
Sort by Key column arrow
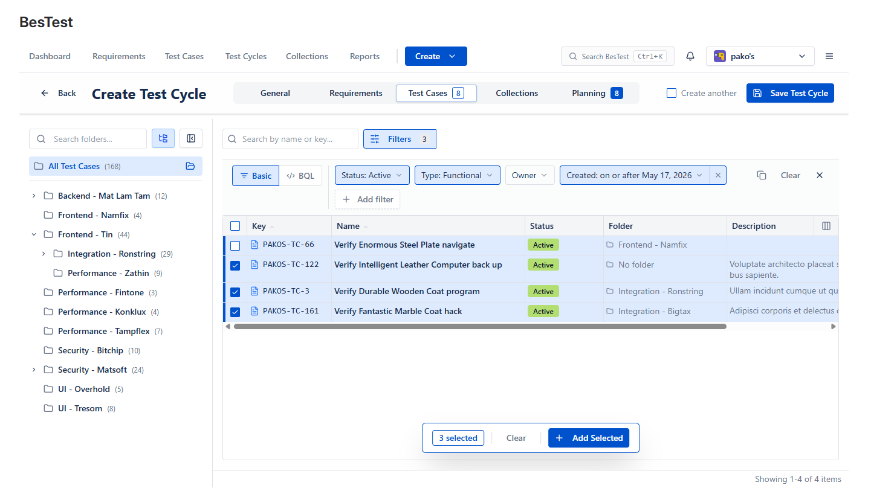click(272, 226)
